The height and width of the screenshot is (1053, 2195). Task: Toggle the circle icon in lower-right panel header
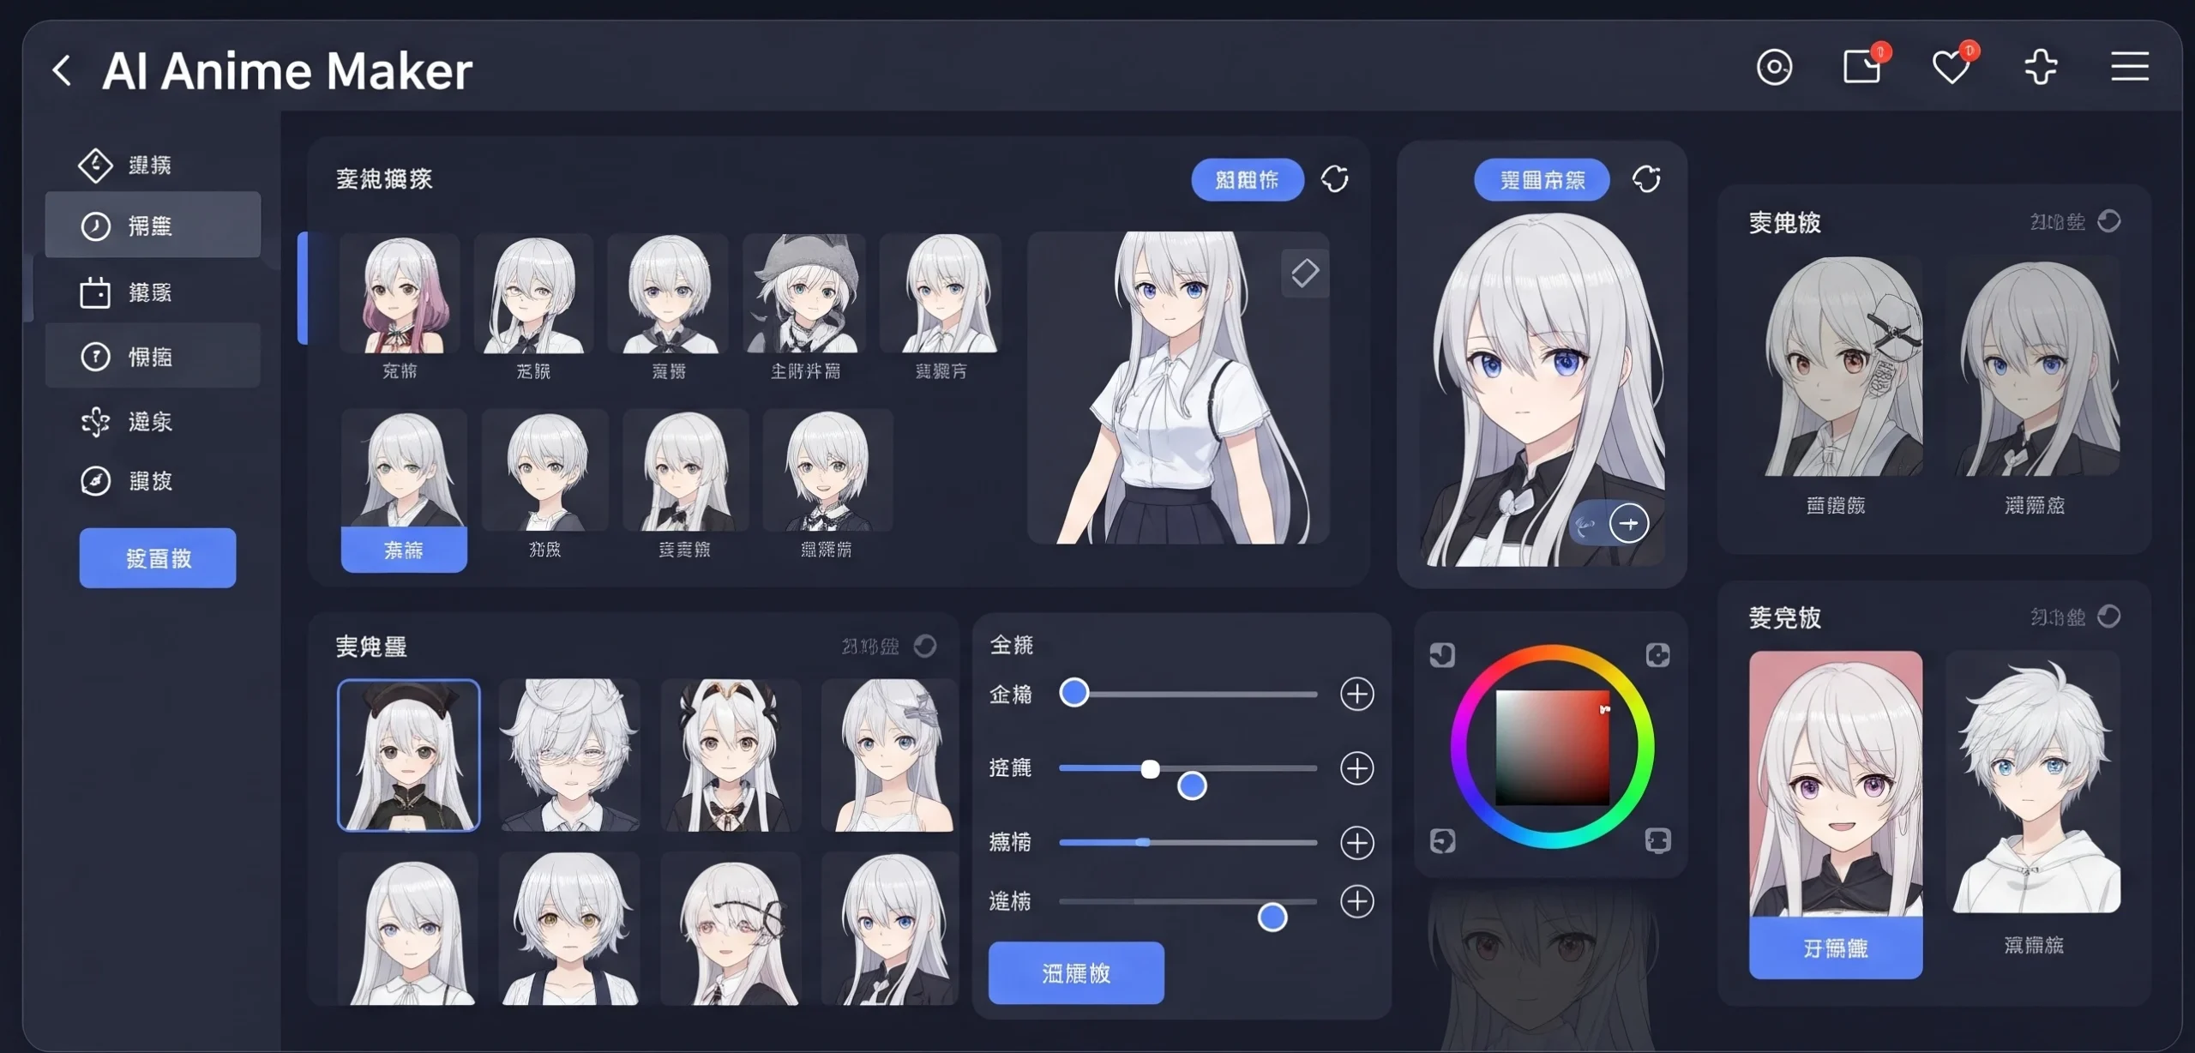(x=2108, y=617)
